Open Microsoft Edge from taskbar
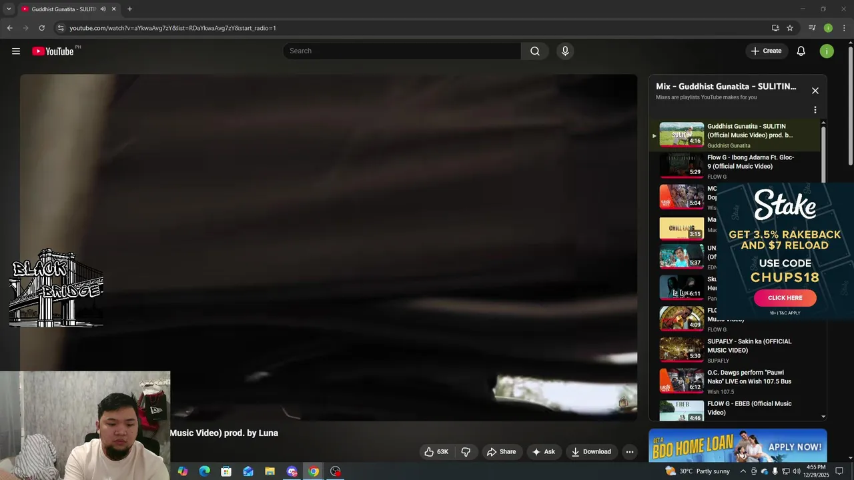The width and height of the screenshot is (854, 480). [204, 471]
